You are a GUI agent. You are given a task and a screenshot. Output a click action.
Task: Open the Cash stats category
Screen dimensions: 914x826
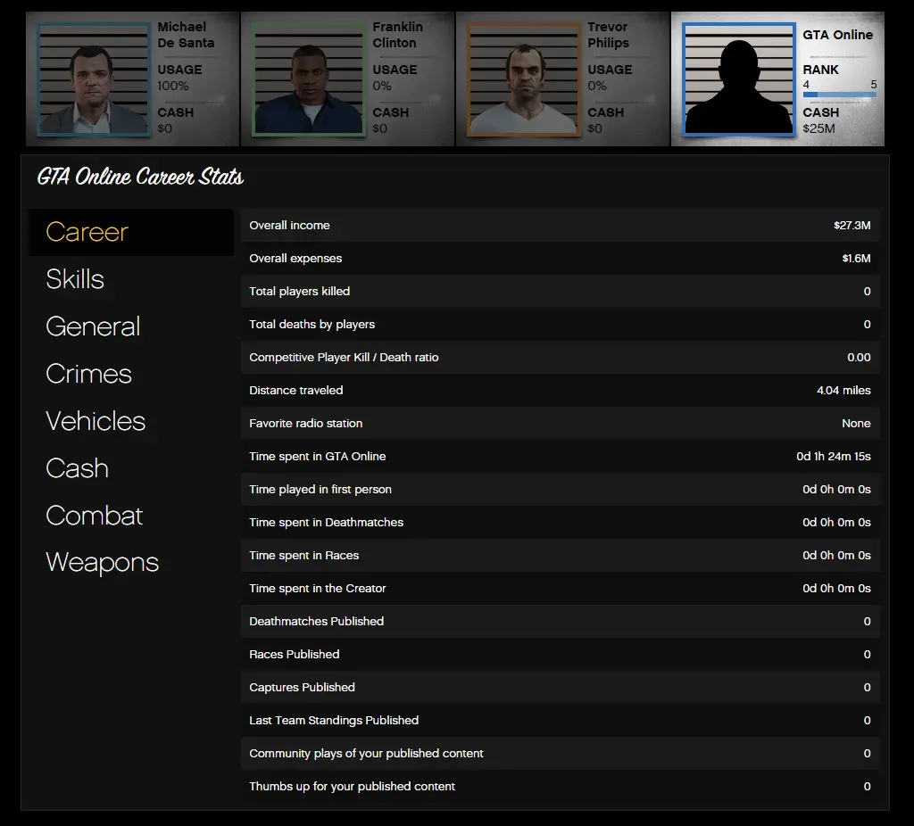point(77,468)
